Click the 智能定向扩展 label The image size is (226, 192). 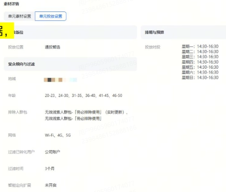(20, 185)
